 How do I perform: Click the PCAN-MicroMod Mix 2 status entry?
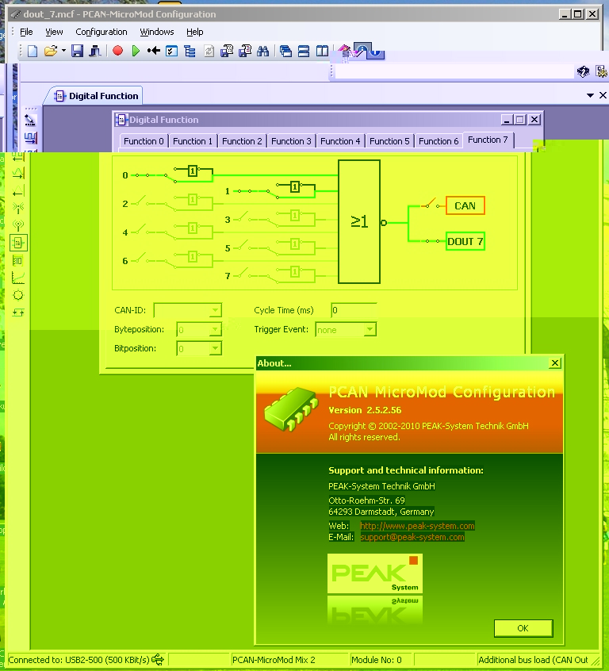click(x=274, y=660)
